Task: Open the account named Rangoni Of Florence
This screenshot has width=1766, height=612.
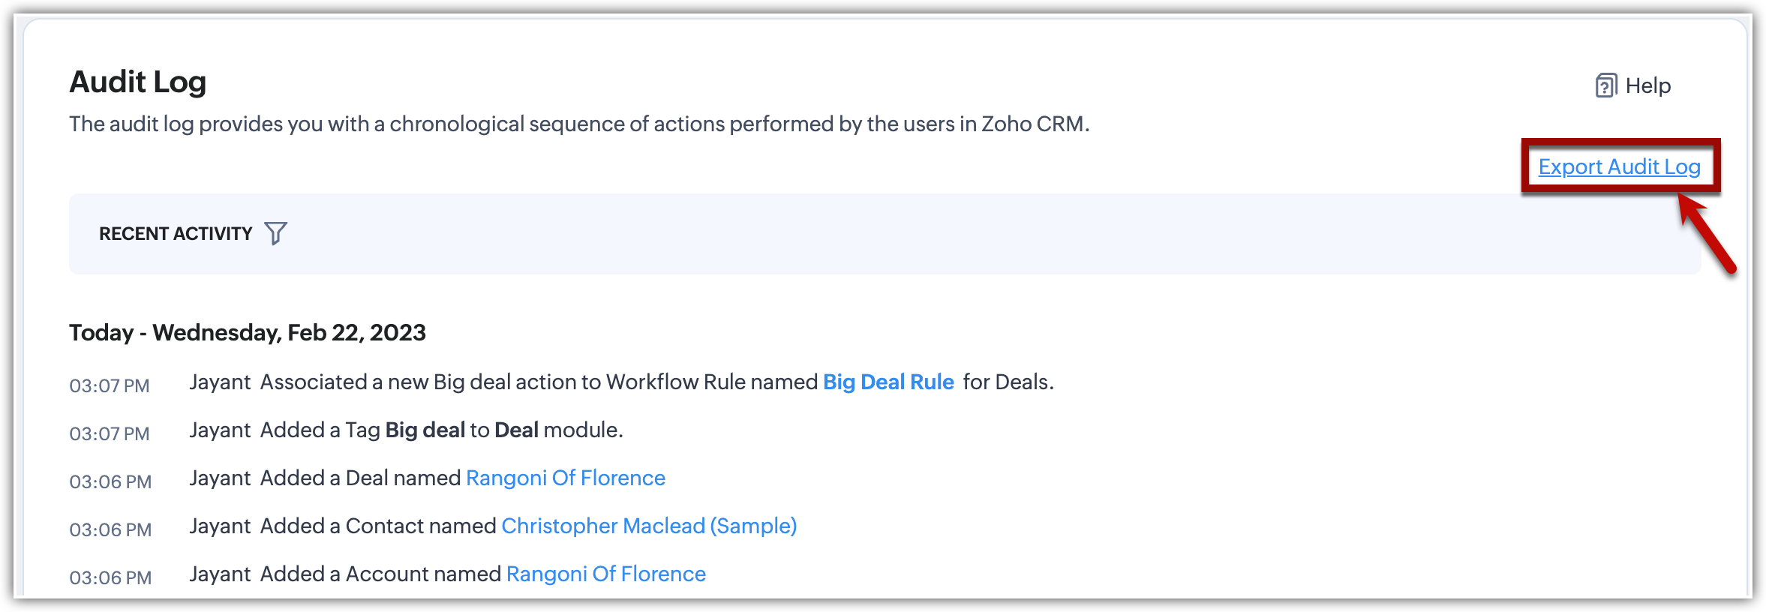Action: tap(605, 574)
